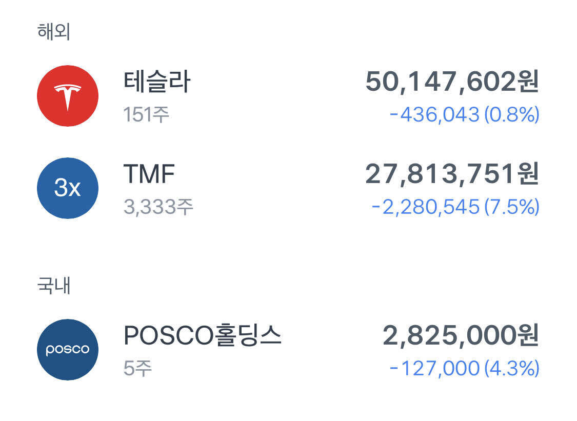Click the blue 3x TMF icon
Screen dimensions: 577x421
coord(68,188)
